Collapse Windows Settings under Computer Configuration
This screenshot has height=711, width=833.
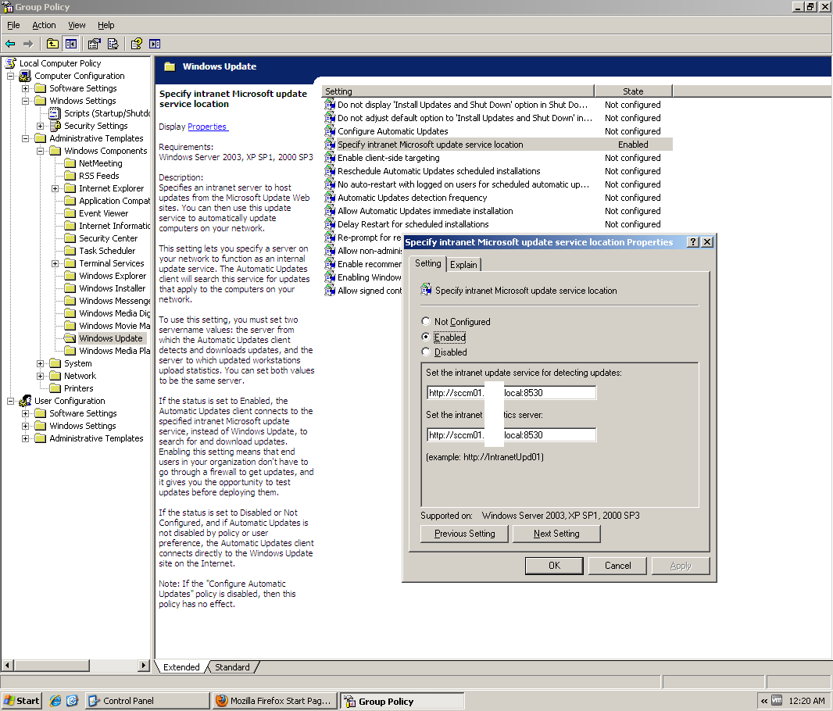point(25,101)
